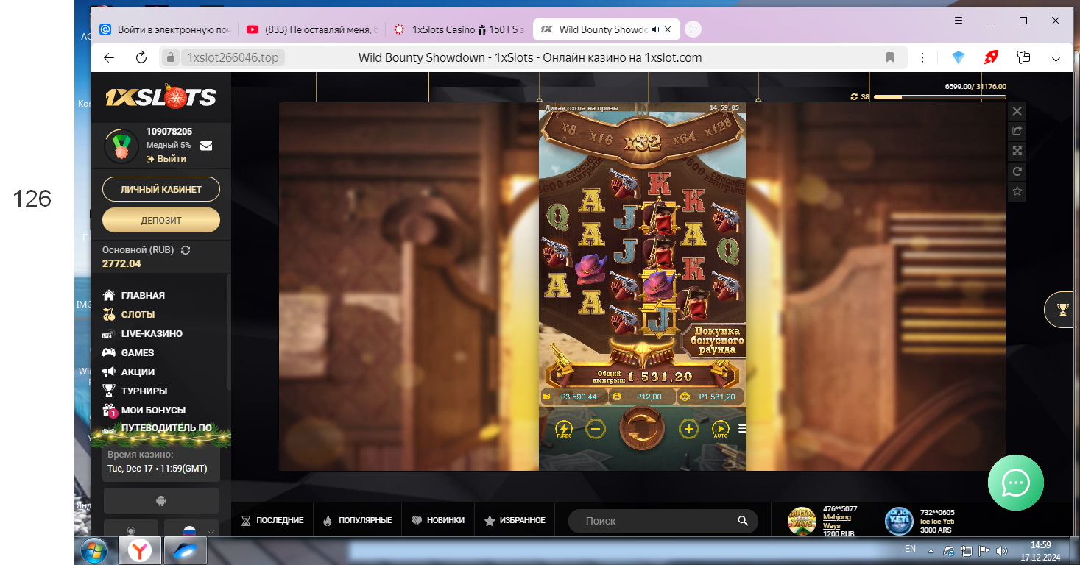The height and width of the screenshot is (565, 1080).
Task: Open the Ice Ice Yeti winner link
Action: (937, 522)
